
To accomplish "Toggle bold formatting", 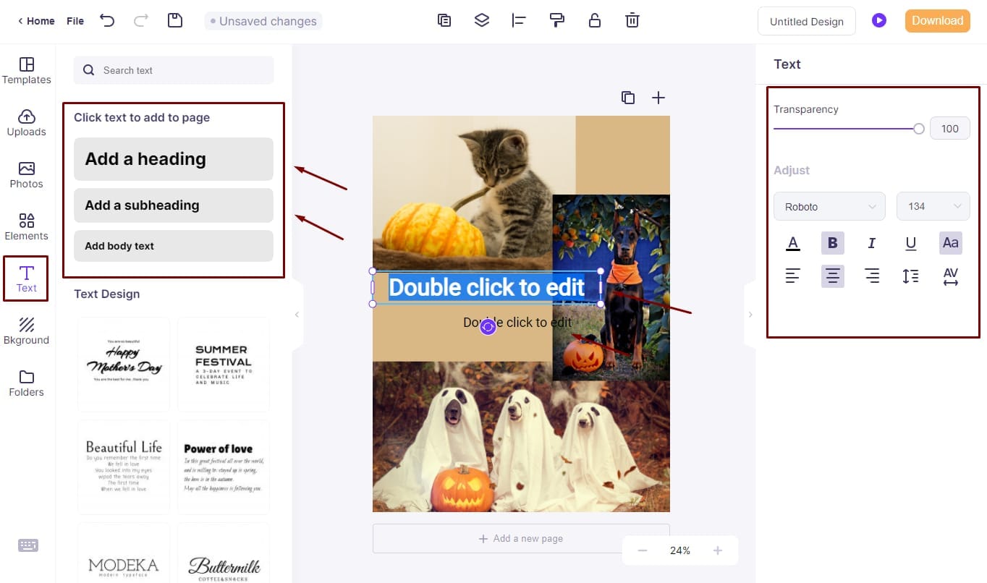I will point(833,243).
